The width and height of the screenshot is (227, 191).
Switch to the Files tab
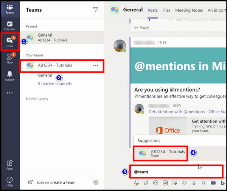[x=166, y=10]
